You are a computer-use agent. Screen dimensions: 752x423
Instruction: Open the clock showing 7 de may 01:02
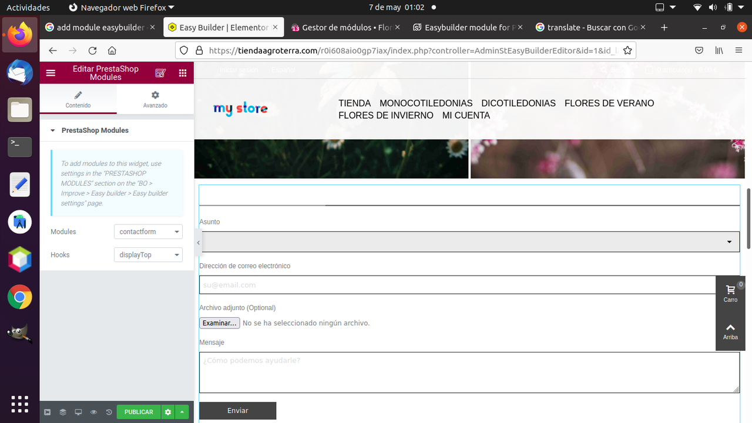tap(397, 8)
